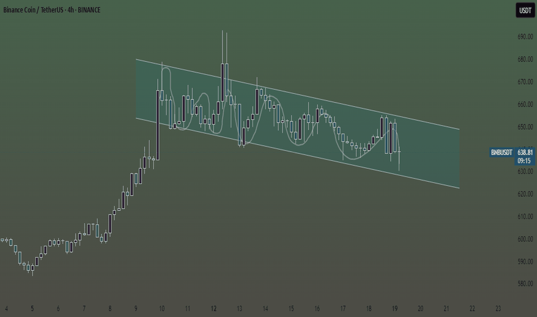Click date 12 on the time axis

[x=213, y=309]
